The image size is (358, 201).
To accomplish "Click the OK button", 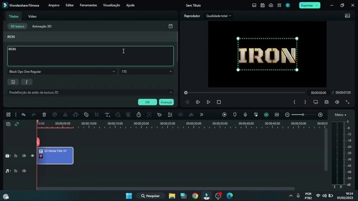I will click(x=147, y=102).
